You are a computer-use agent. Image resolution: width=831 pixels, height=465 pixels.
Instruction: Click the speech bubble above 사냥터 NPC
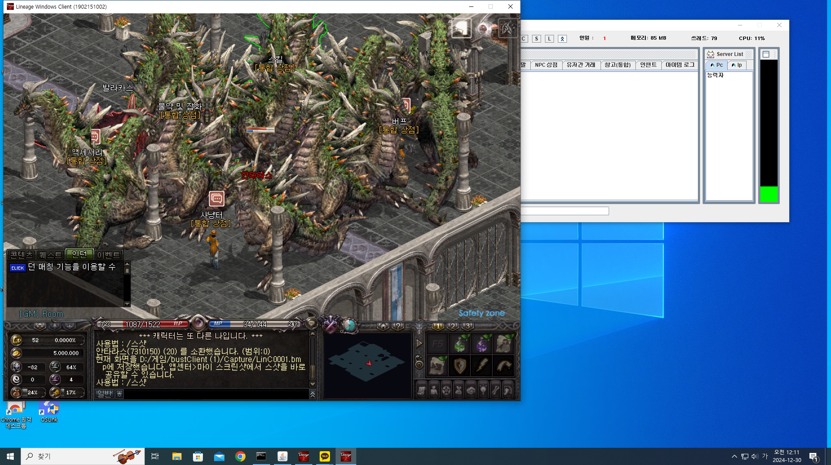(217, 198)
